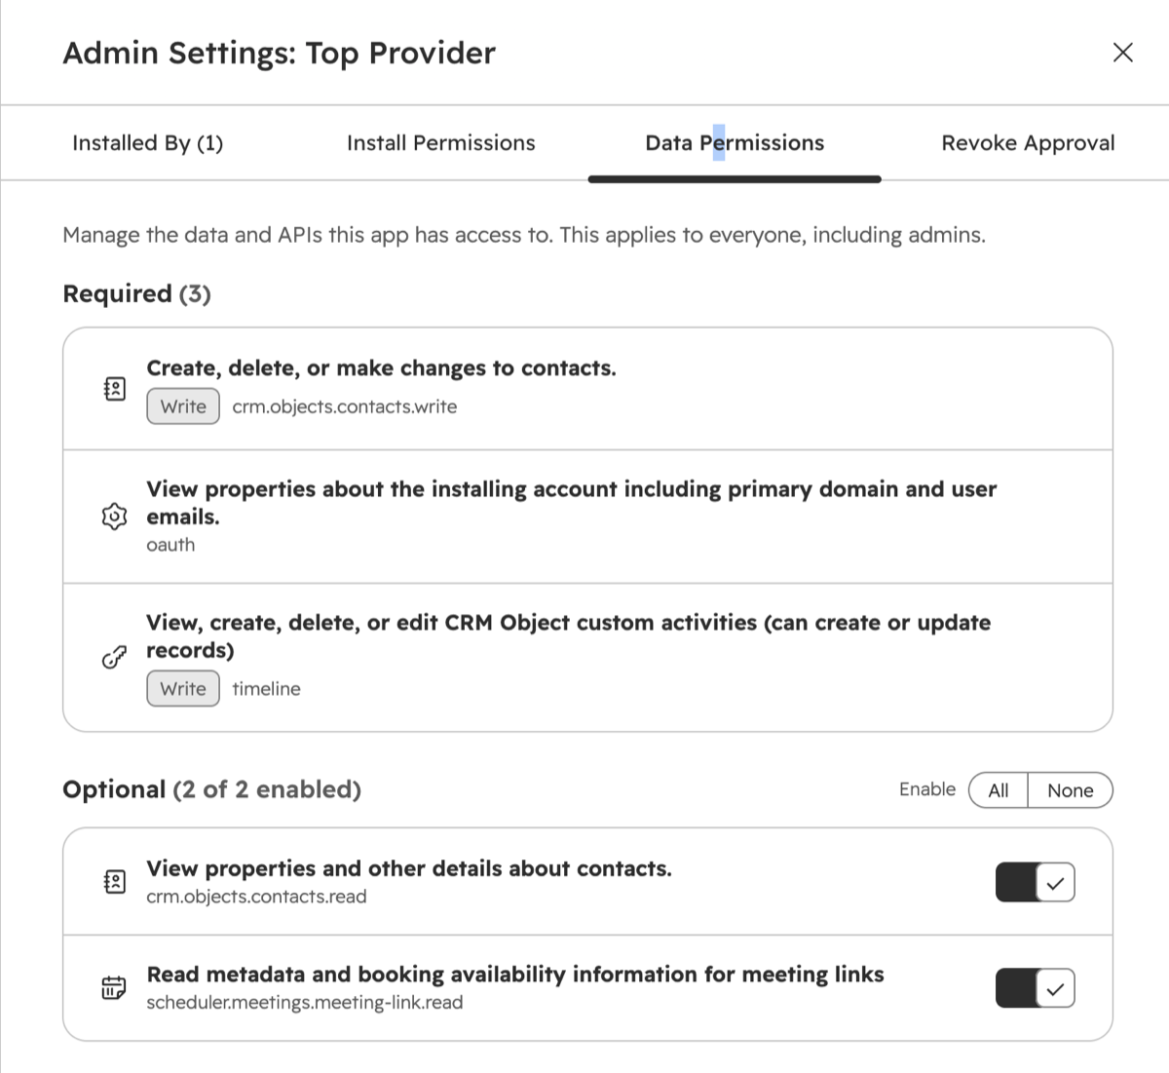Select the Data Permissions tab
1169x1073 pixels.
(735, 143)
